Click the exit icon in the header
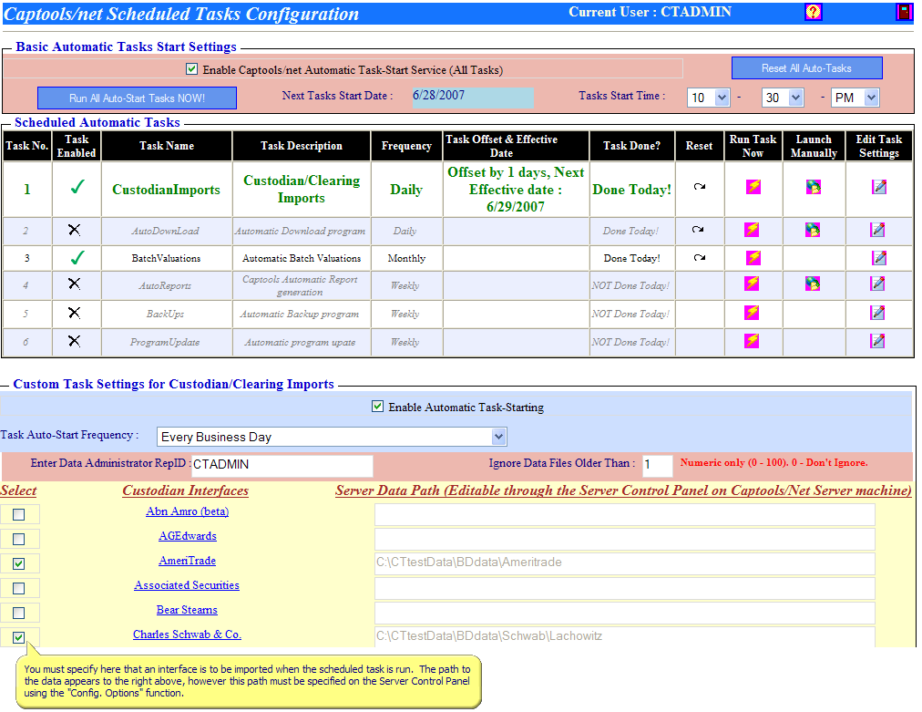This screenshot has width=922, height=712. [x=905, y=12]
